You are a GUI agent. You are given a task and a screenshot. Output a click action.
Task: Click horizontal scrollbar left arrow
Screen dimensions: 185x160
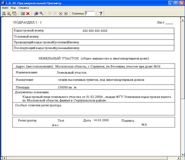coord(4,158)
